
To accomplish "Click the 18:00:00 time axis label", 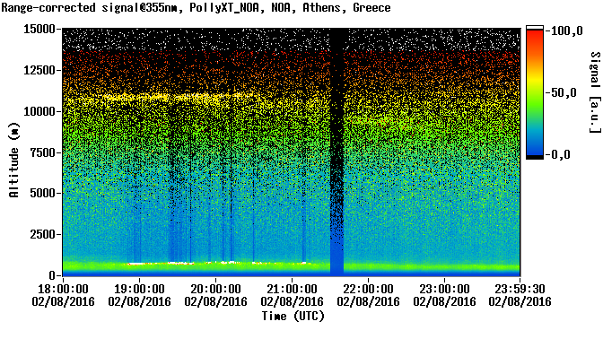I will point(63,295).
